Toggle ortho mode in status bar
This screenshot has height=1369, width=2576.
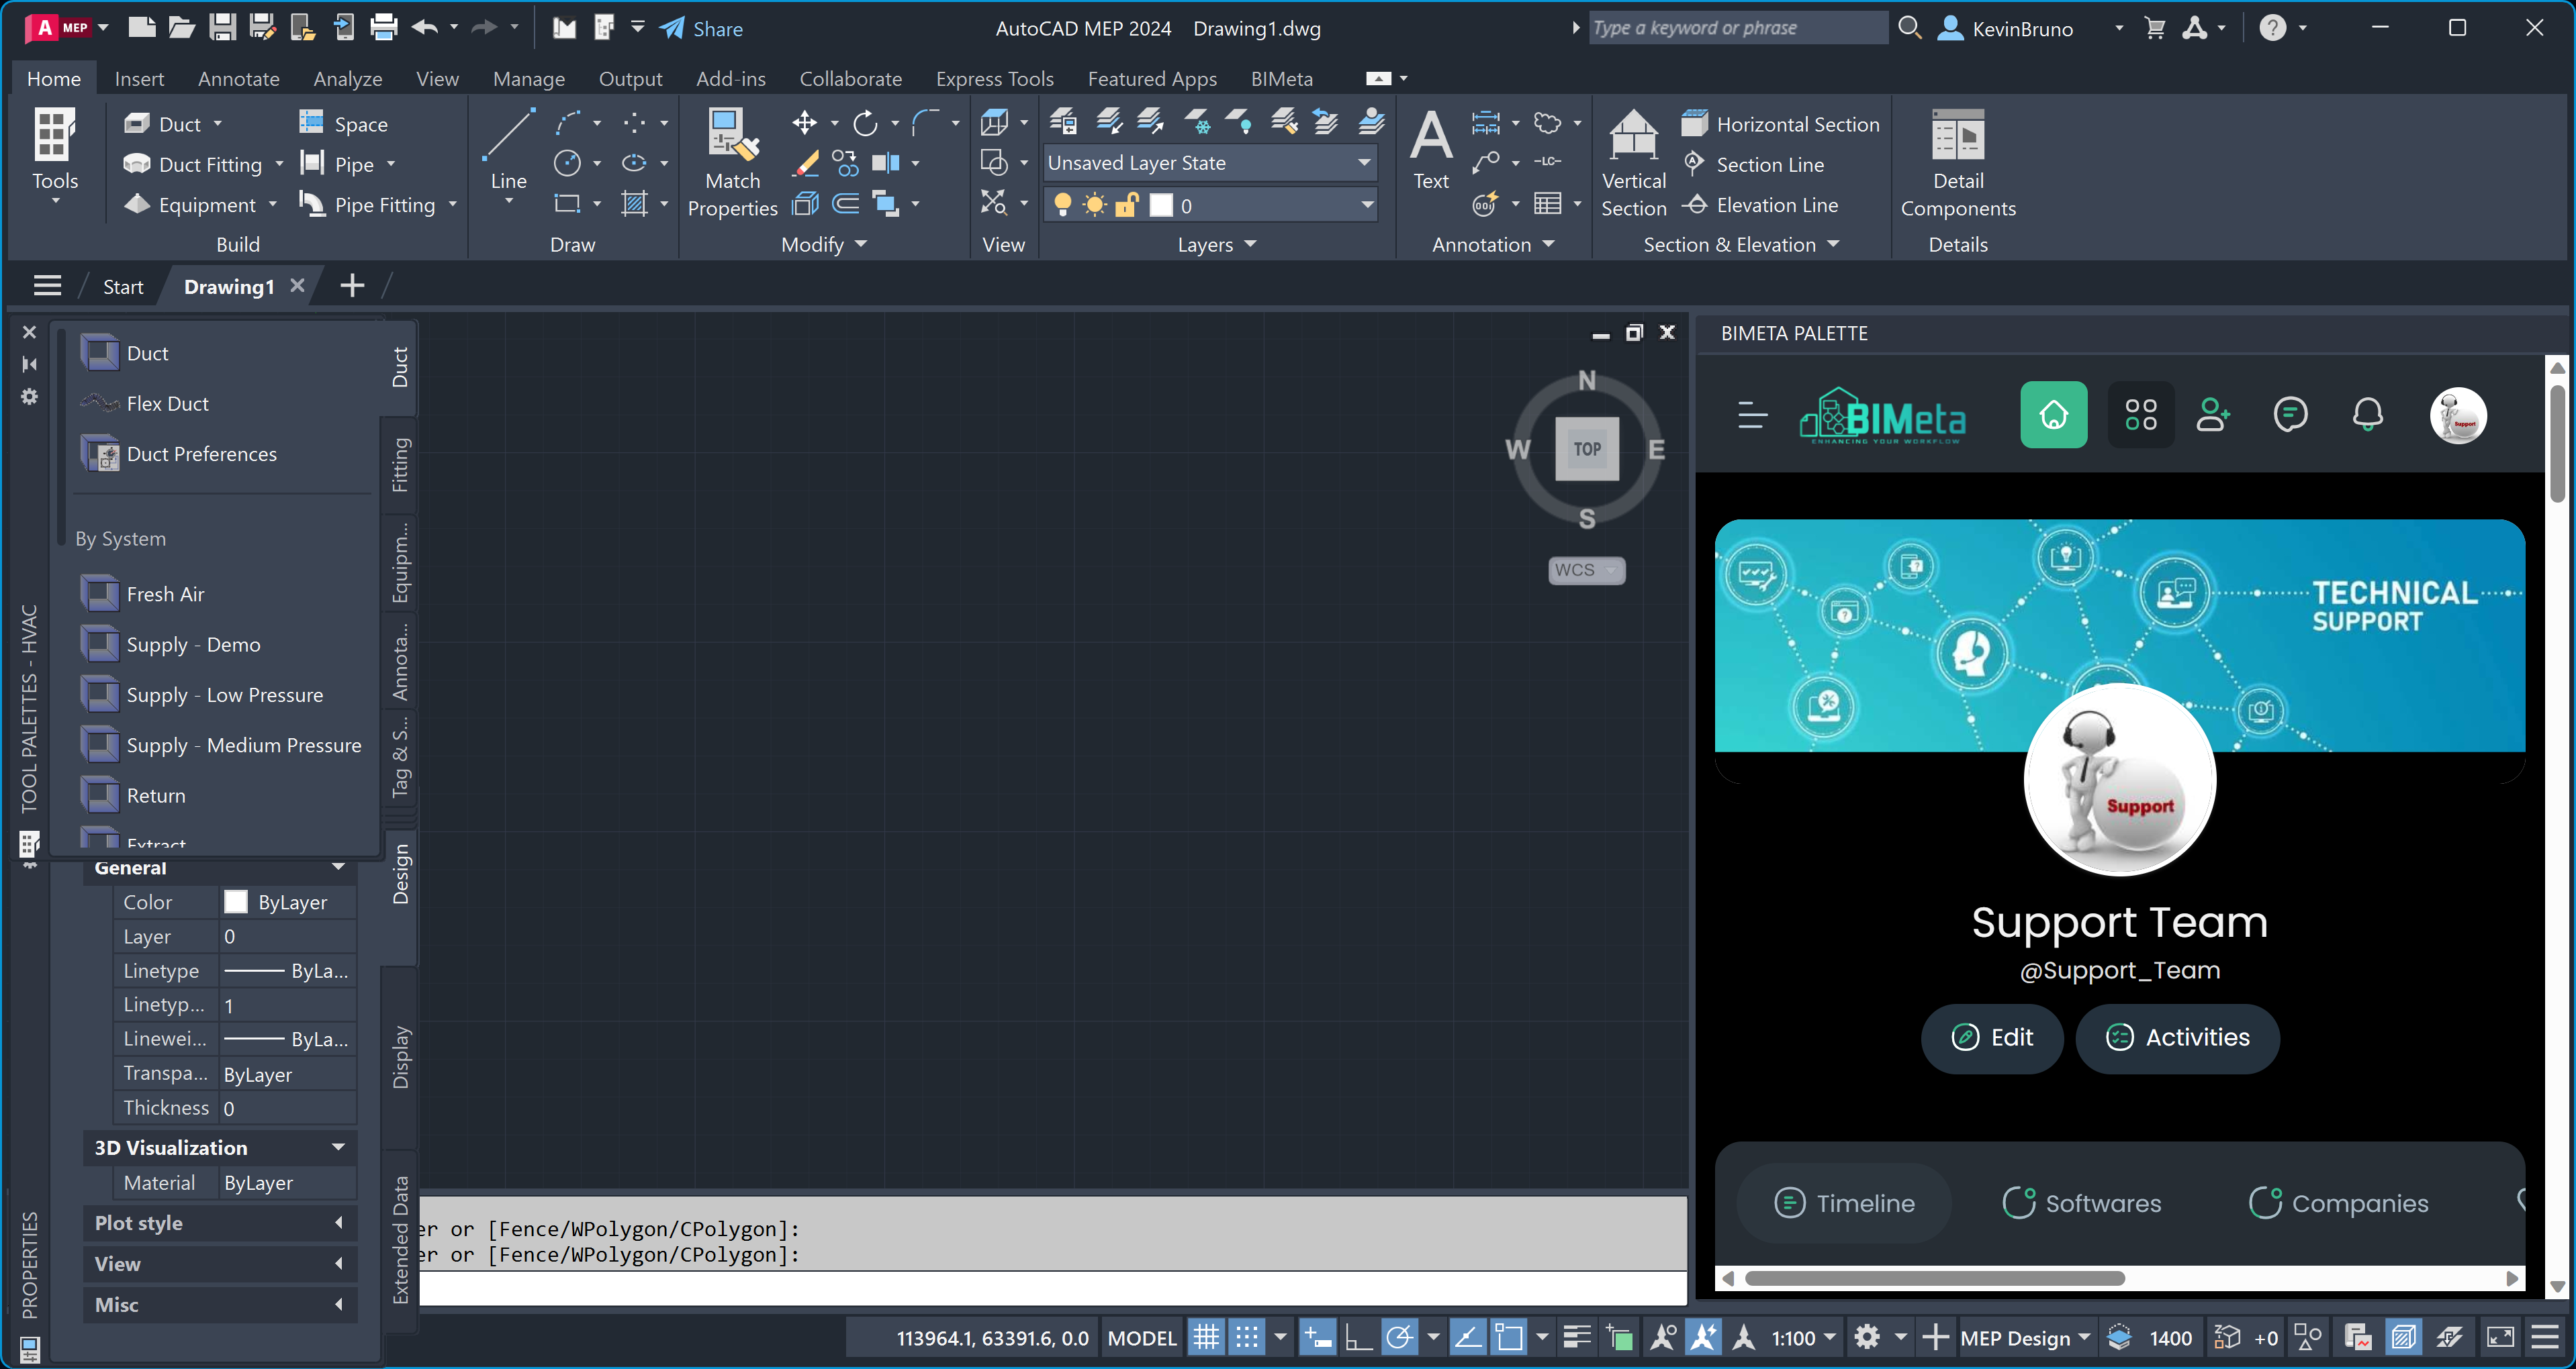pyautogui.click(x=1358, y=1337)
